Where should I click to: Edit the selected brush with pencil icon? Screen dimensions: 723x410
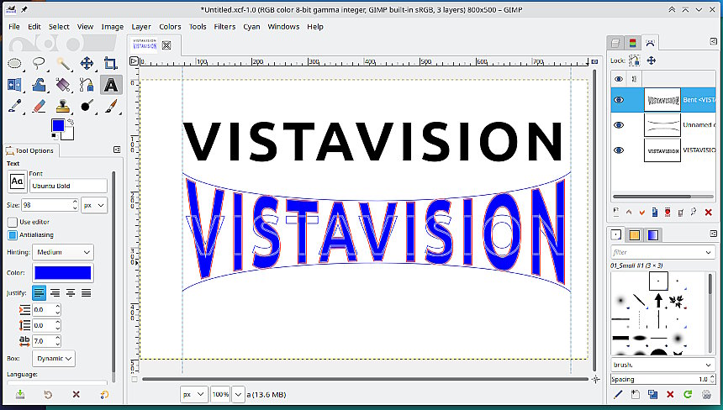pos(618,394)
